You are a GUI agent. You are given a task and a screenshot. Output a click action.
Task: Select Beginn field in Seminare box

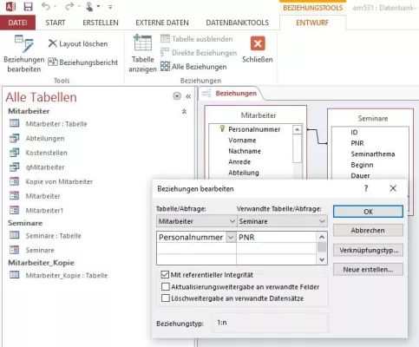[362, 165]
